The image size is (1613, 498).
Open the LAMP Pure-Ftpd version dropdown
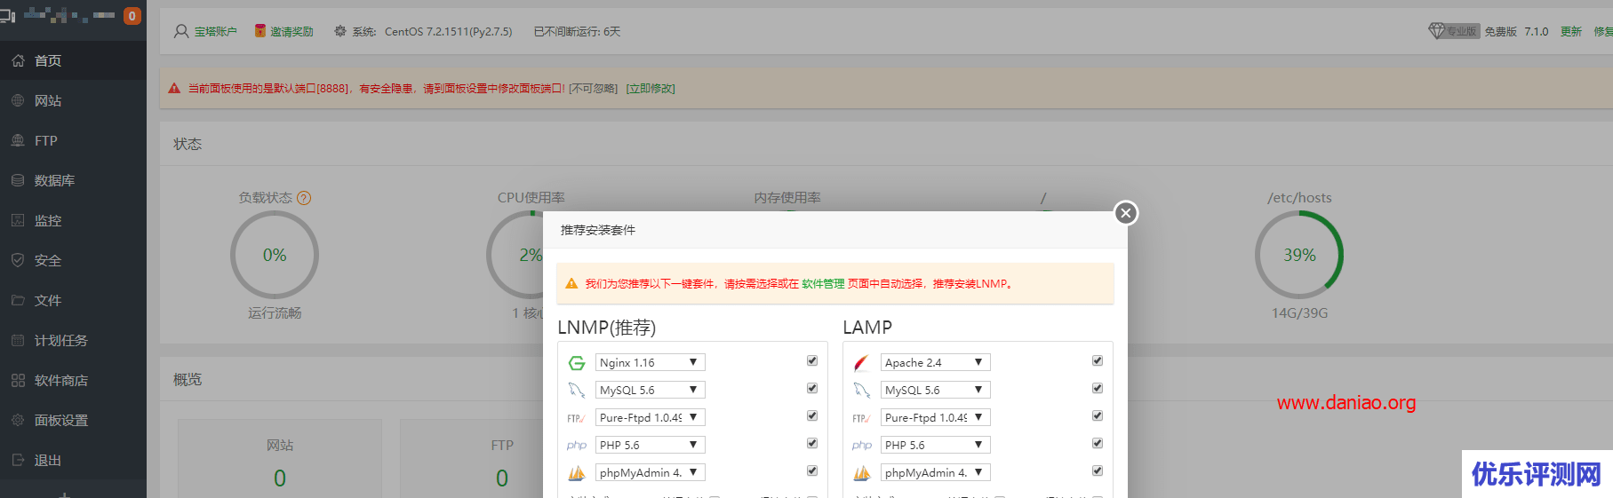click(x=936, y=417)
